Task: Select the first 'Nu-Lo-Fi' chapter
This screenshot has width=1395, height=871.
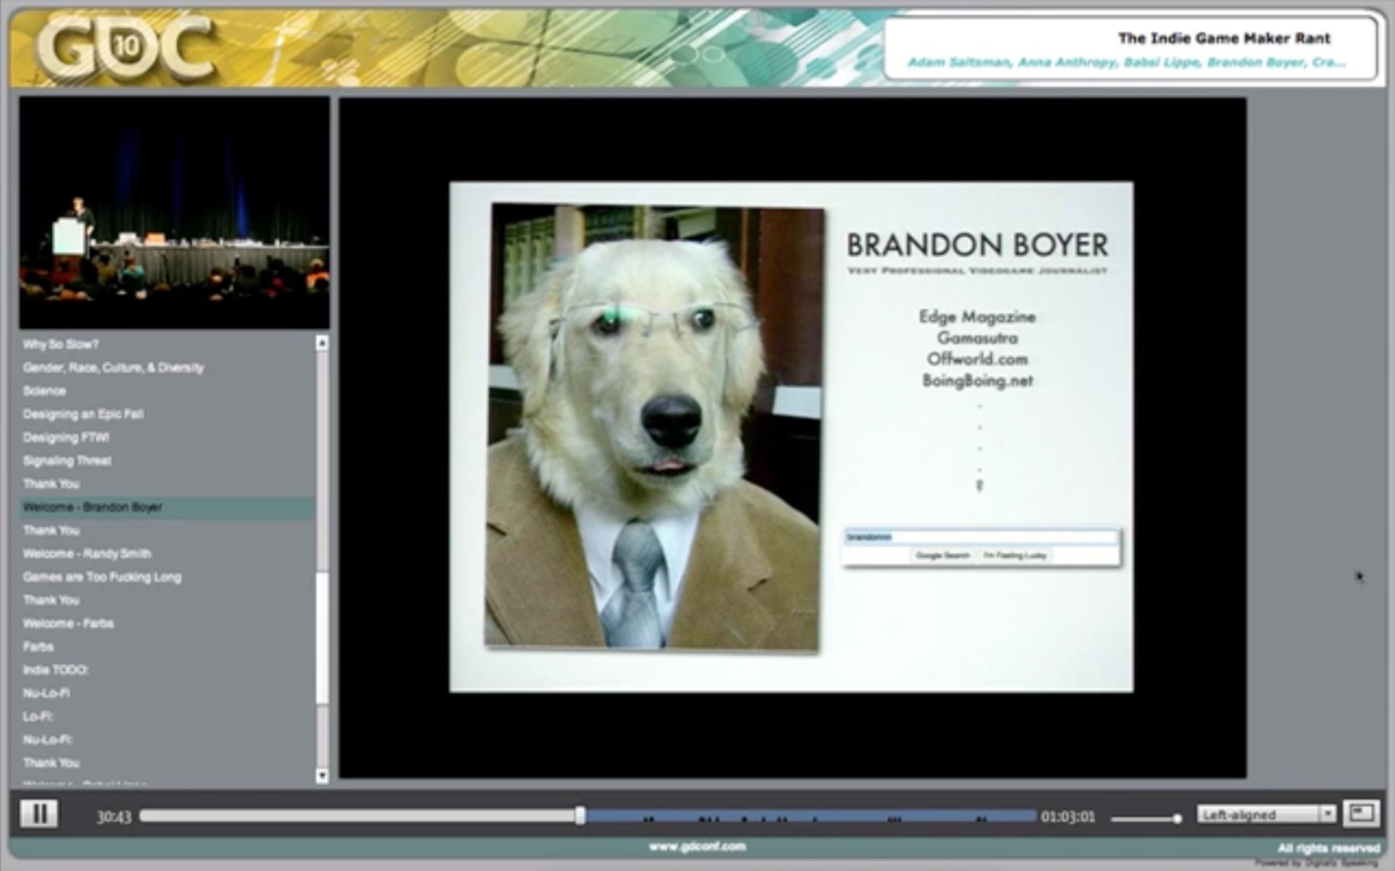Action: click(x=46, y=693)
